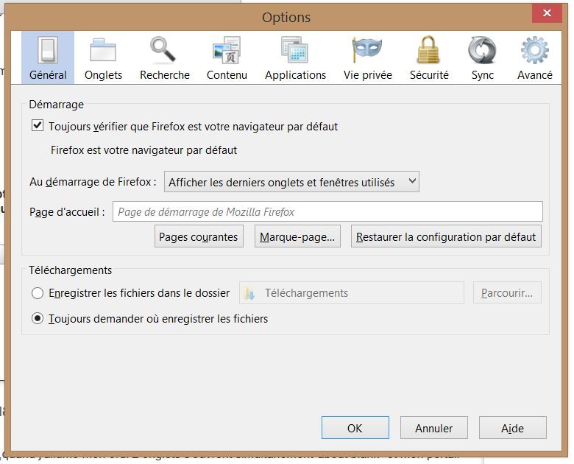Switch to the Contenu pane
Viewport: 574px width, 464px height.
[227, 58]
